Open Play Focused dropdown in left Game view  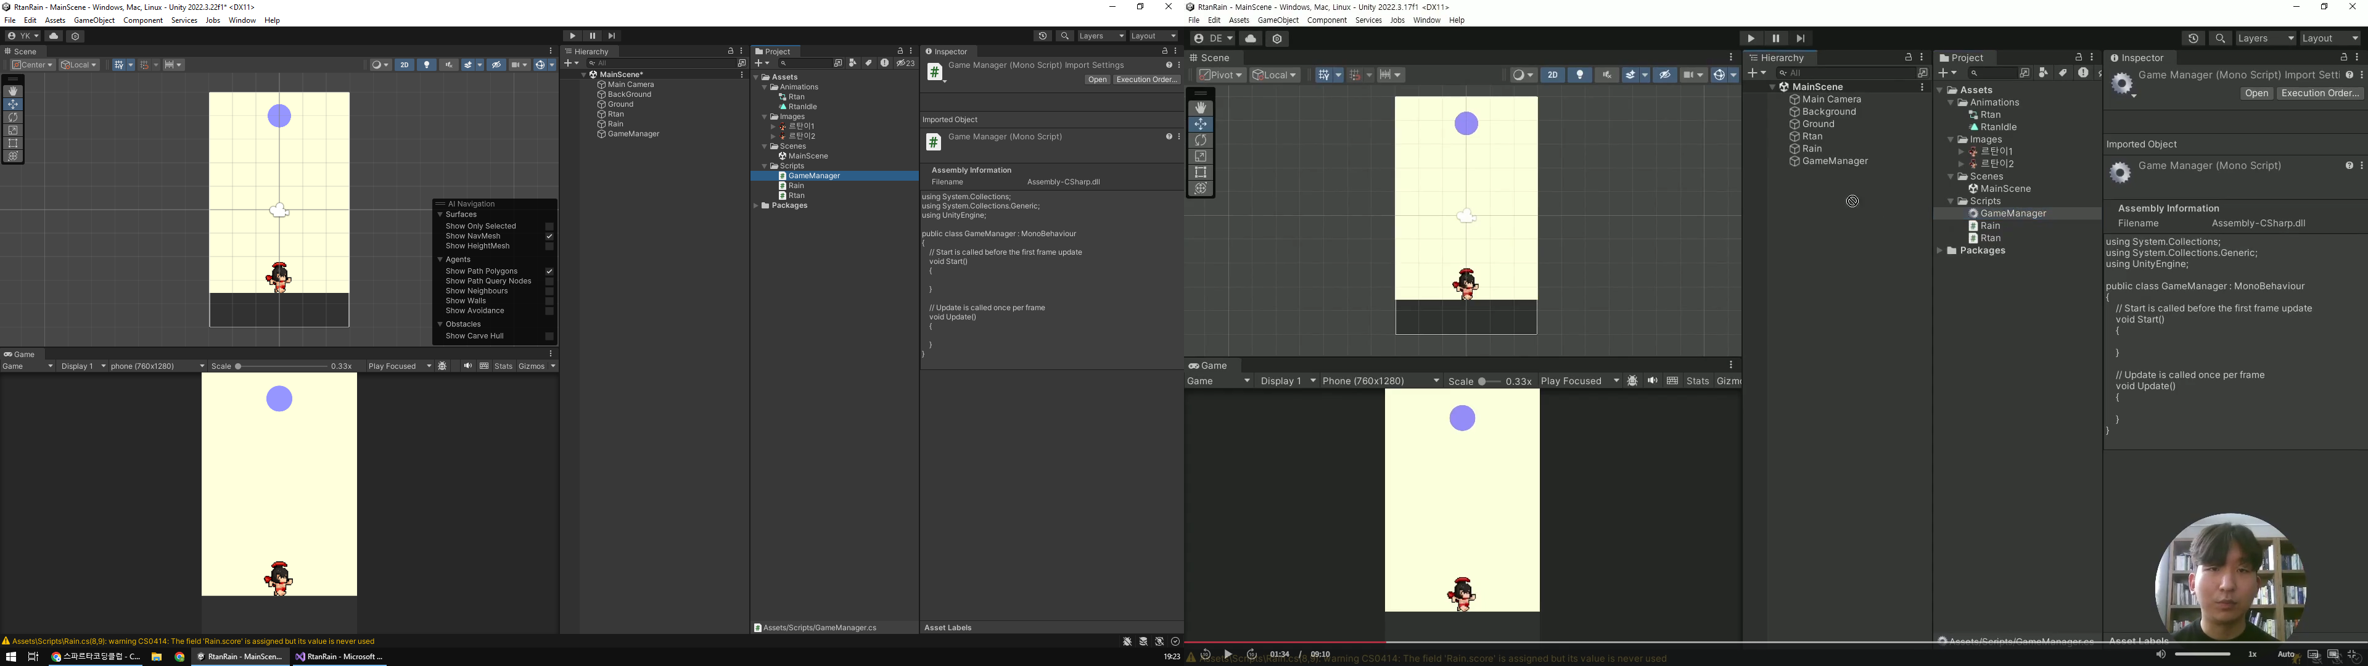(x=400, y=366)
